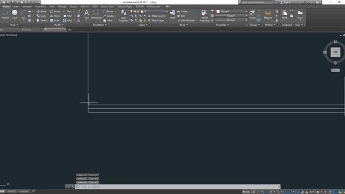Toggle MODEL space in status bar
This screenshot has height=194, width=345.
coord(246,192)
